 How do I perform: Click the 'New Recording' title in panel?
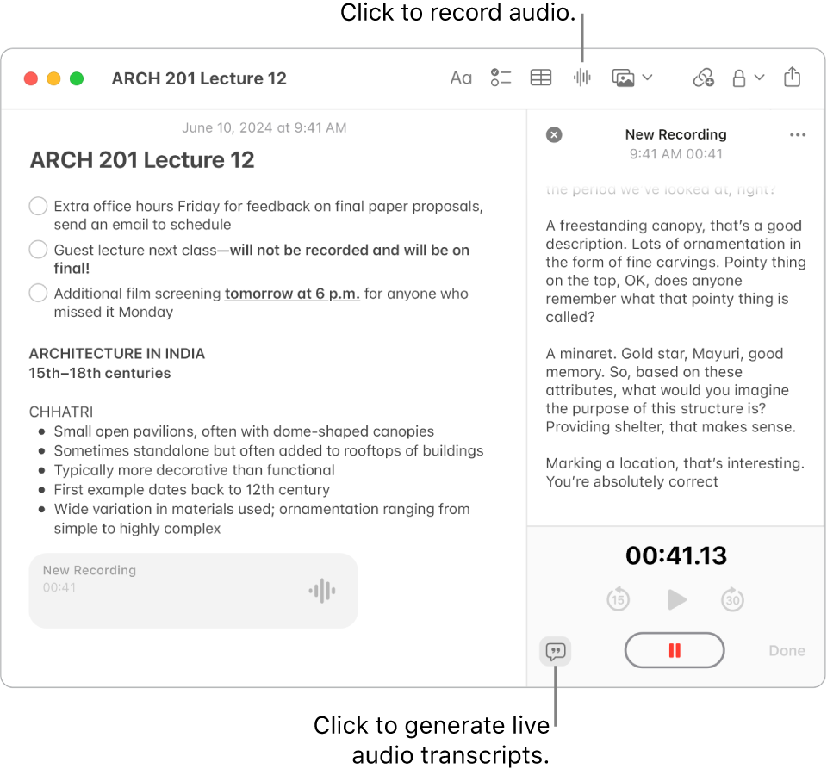pyautogui.click(x=675, y=135)
